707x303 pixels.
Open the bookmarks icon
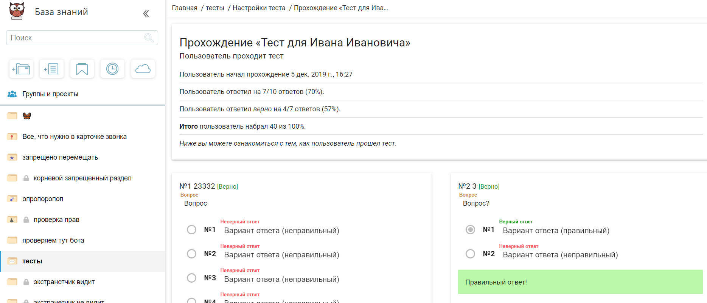82,69
